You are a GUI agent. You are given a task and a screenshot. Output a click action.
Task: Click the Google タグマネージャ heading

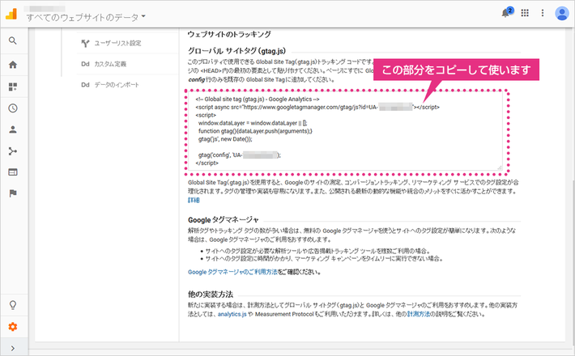tap(224, 220)
